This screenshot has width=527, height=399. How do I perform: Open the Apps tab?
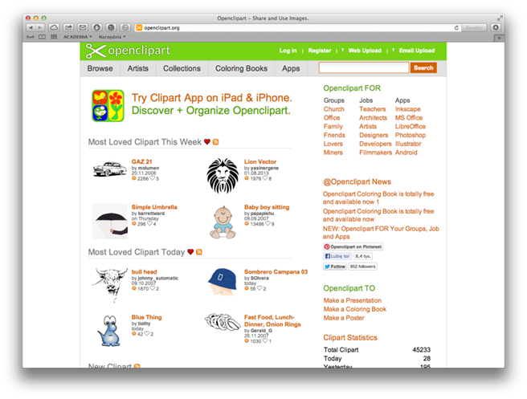click(291, 68)
